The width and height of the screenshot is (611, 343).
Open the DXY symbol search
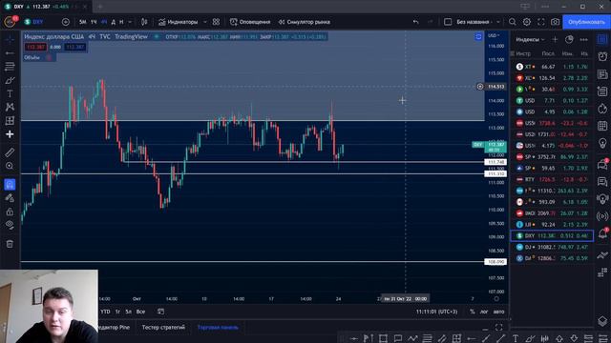(34, 22)
